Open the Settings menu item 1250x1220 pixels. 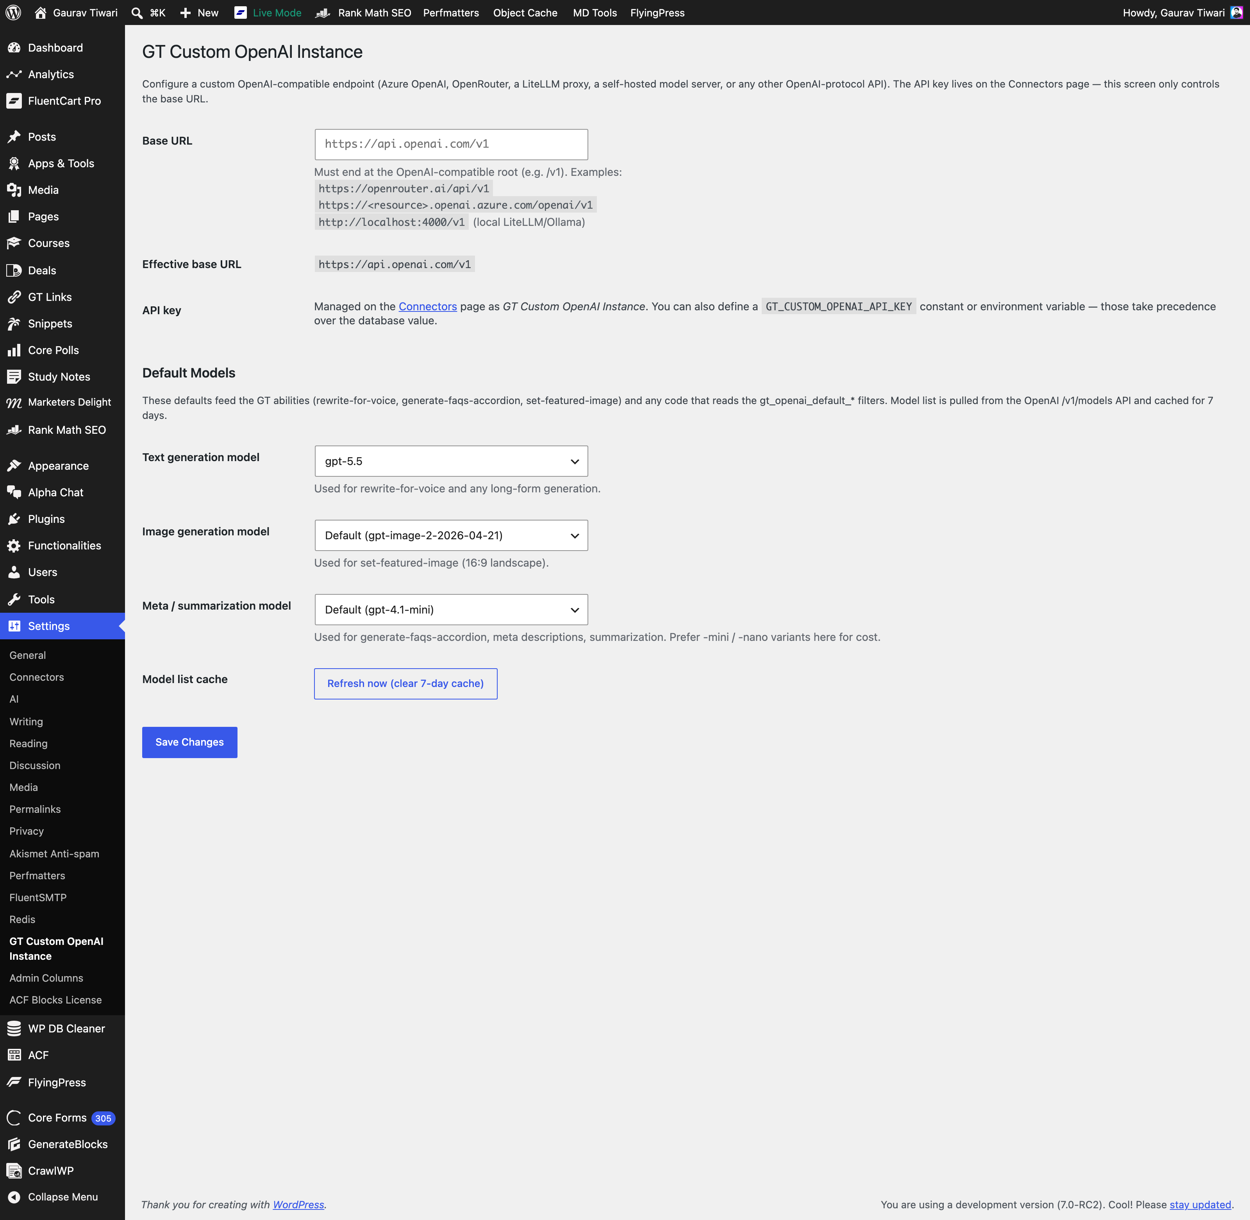pos(62,626)
